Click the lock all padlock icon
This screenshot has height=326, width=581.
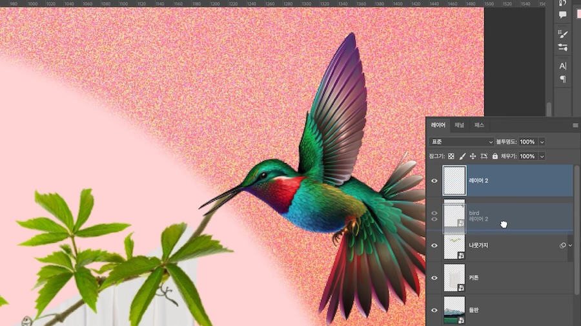[495, 157]
